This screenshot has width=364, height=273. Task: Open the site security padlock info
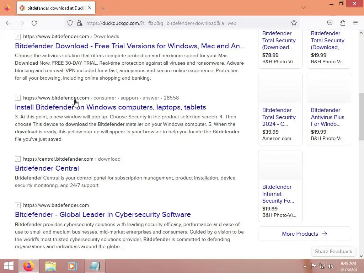coord(80,23)
